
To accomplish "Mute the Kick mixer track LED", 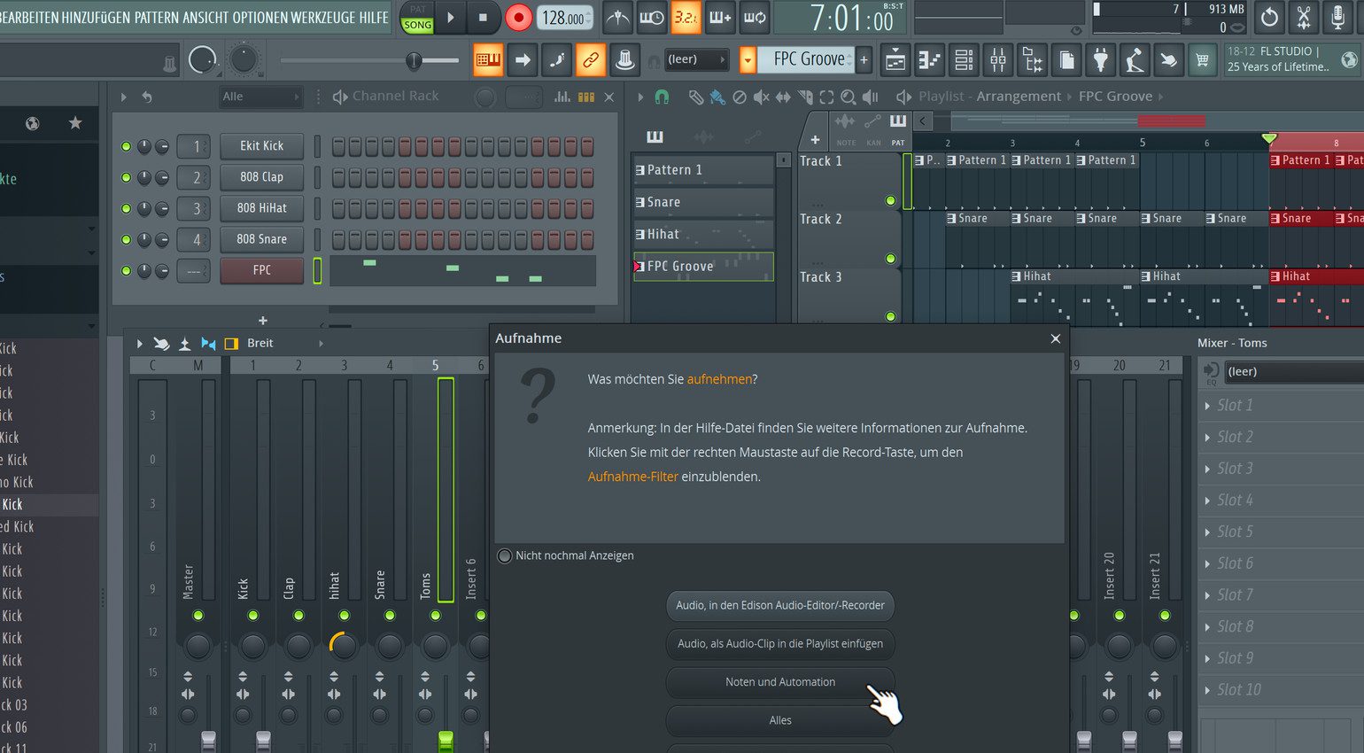I will coord(253,616).
